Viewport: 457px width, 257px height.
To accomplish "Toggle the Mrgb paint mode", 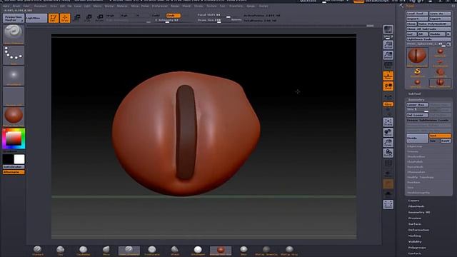I will tap(110, 16).
